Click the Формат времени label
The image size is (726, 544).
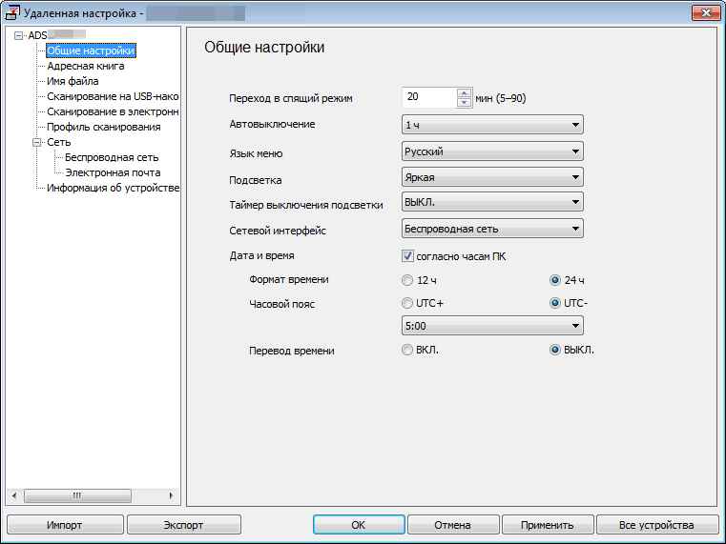coord(289,280)
